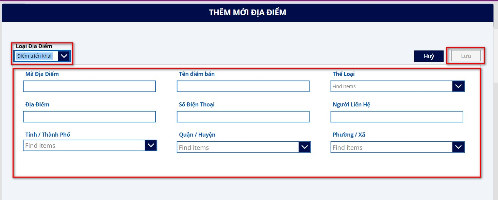
Task: Expand the Thể Loại chevron arrow
Action: (x=458, y=86)
